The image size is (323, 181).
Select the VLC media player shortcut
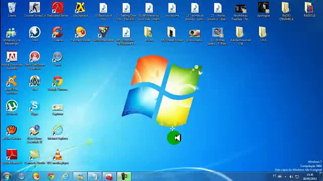[x=58, y=157]
